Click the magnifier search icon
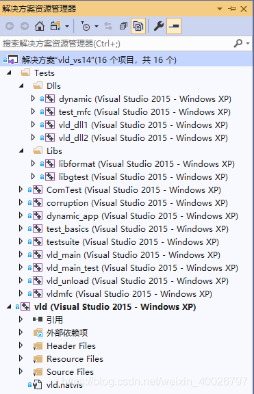This screenshot has height=394, width=254. click(x=238, y=44)
